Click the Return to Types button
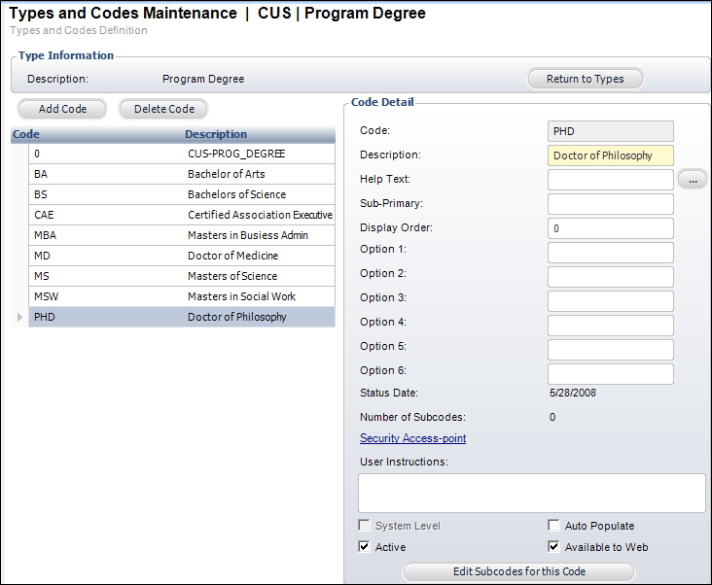The height and width of the screenshot is (585, 712). point(585,79)
